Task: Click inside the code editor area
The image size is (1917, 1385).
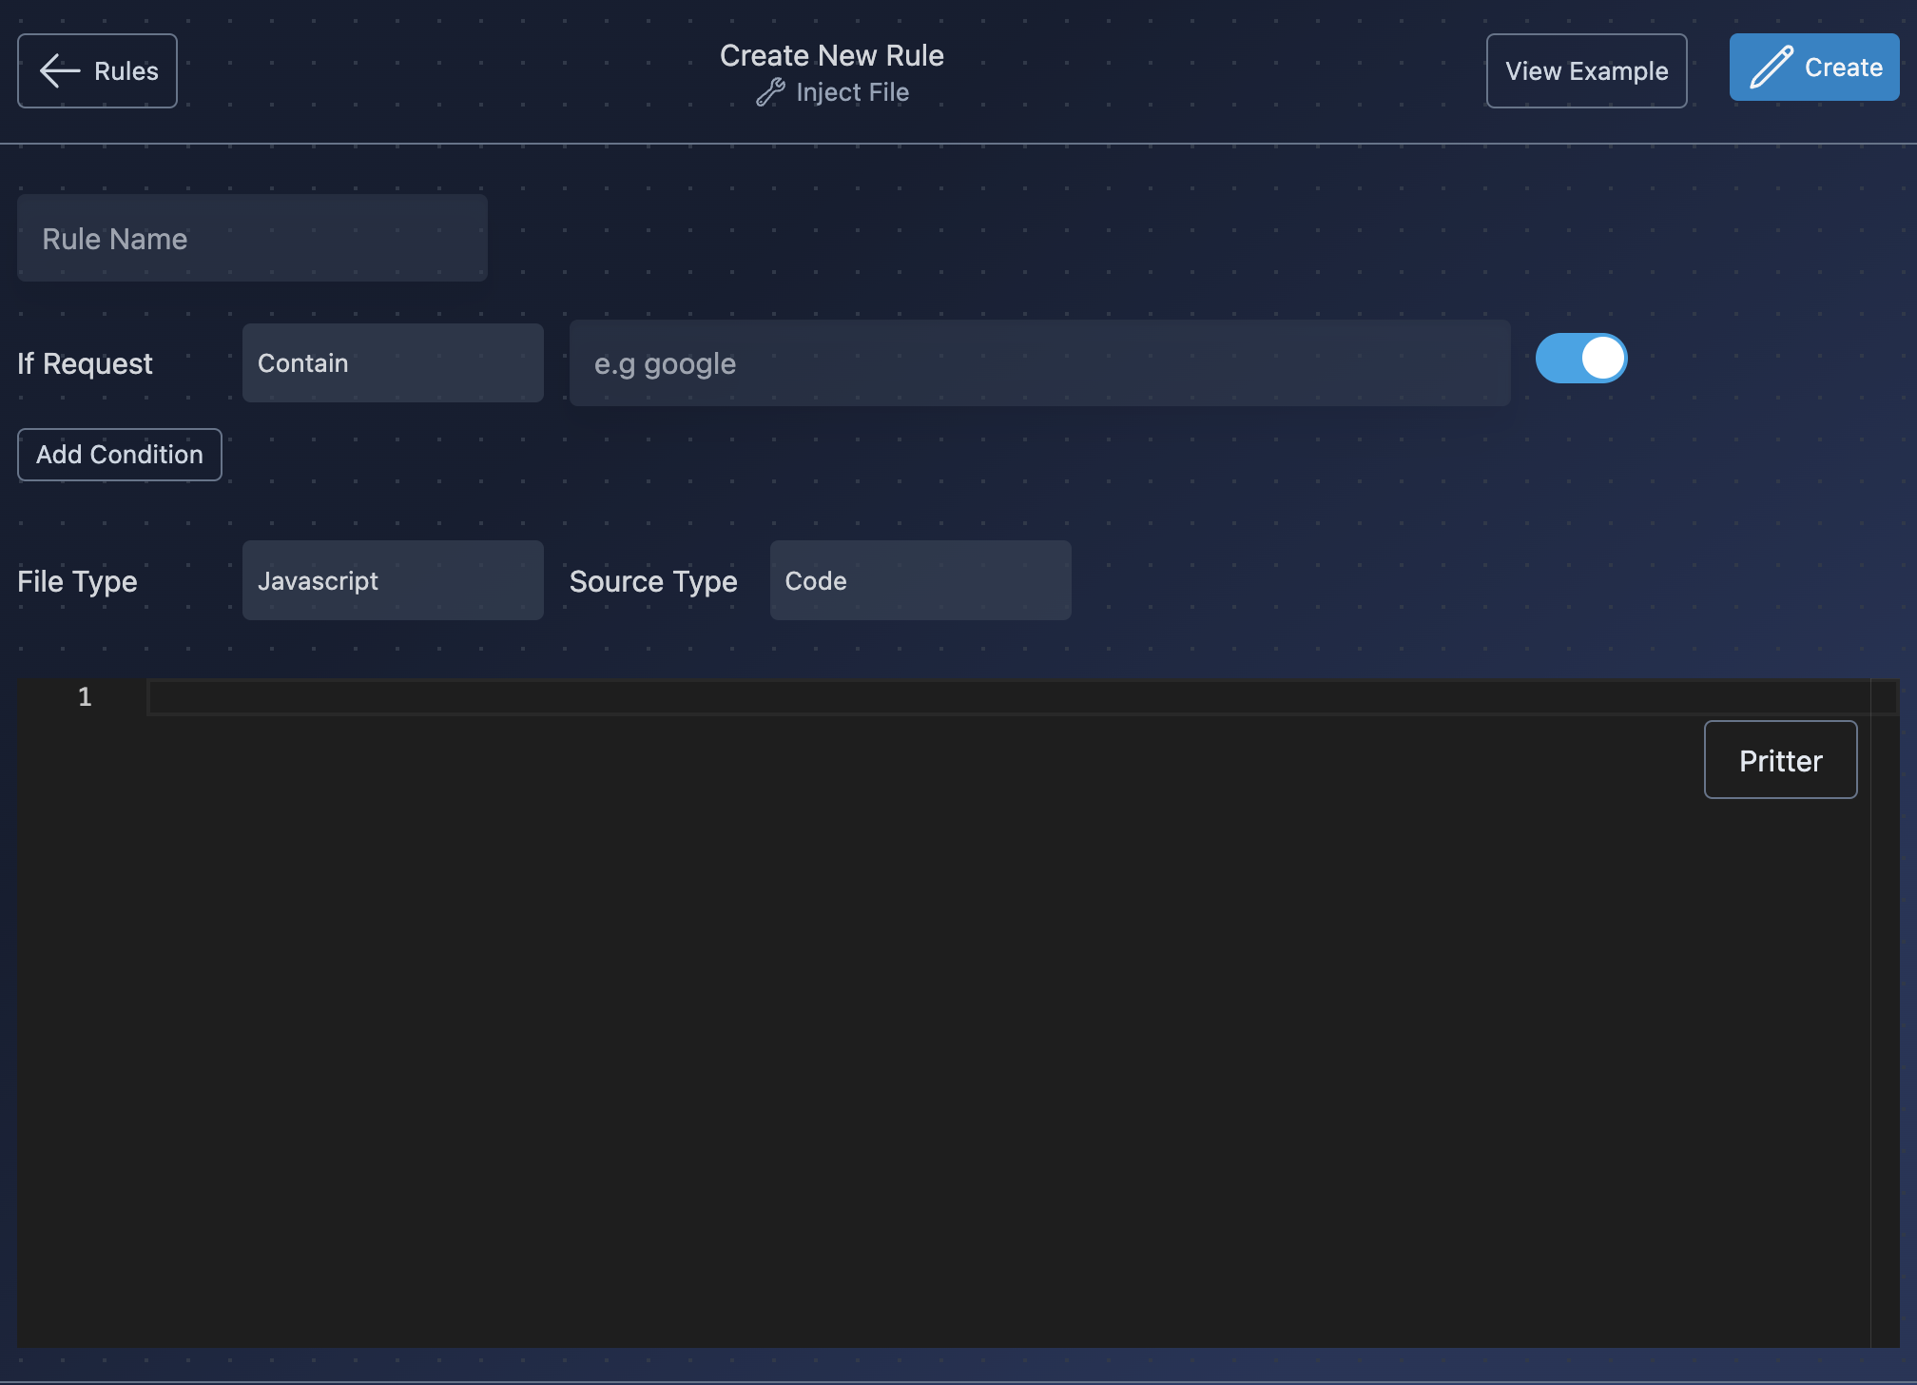Action: click(x=958, y=1013)
